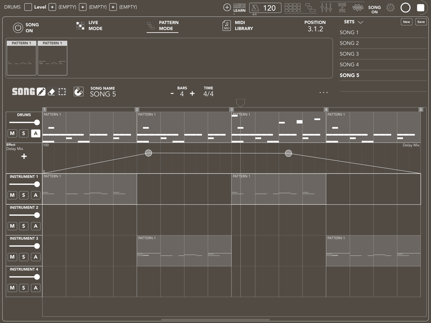Screen dimensions: 431x323
Task: Click the Save button
Action: [x=421, y=22]
